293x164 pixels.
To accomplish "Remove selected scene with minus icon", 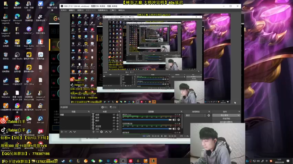I will pyautogui.click(x=66, y=132).
